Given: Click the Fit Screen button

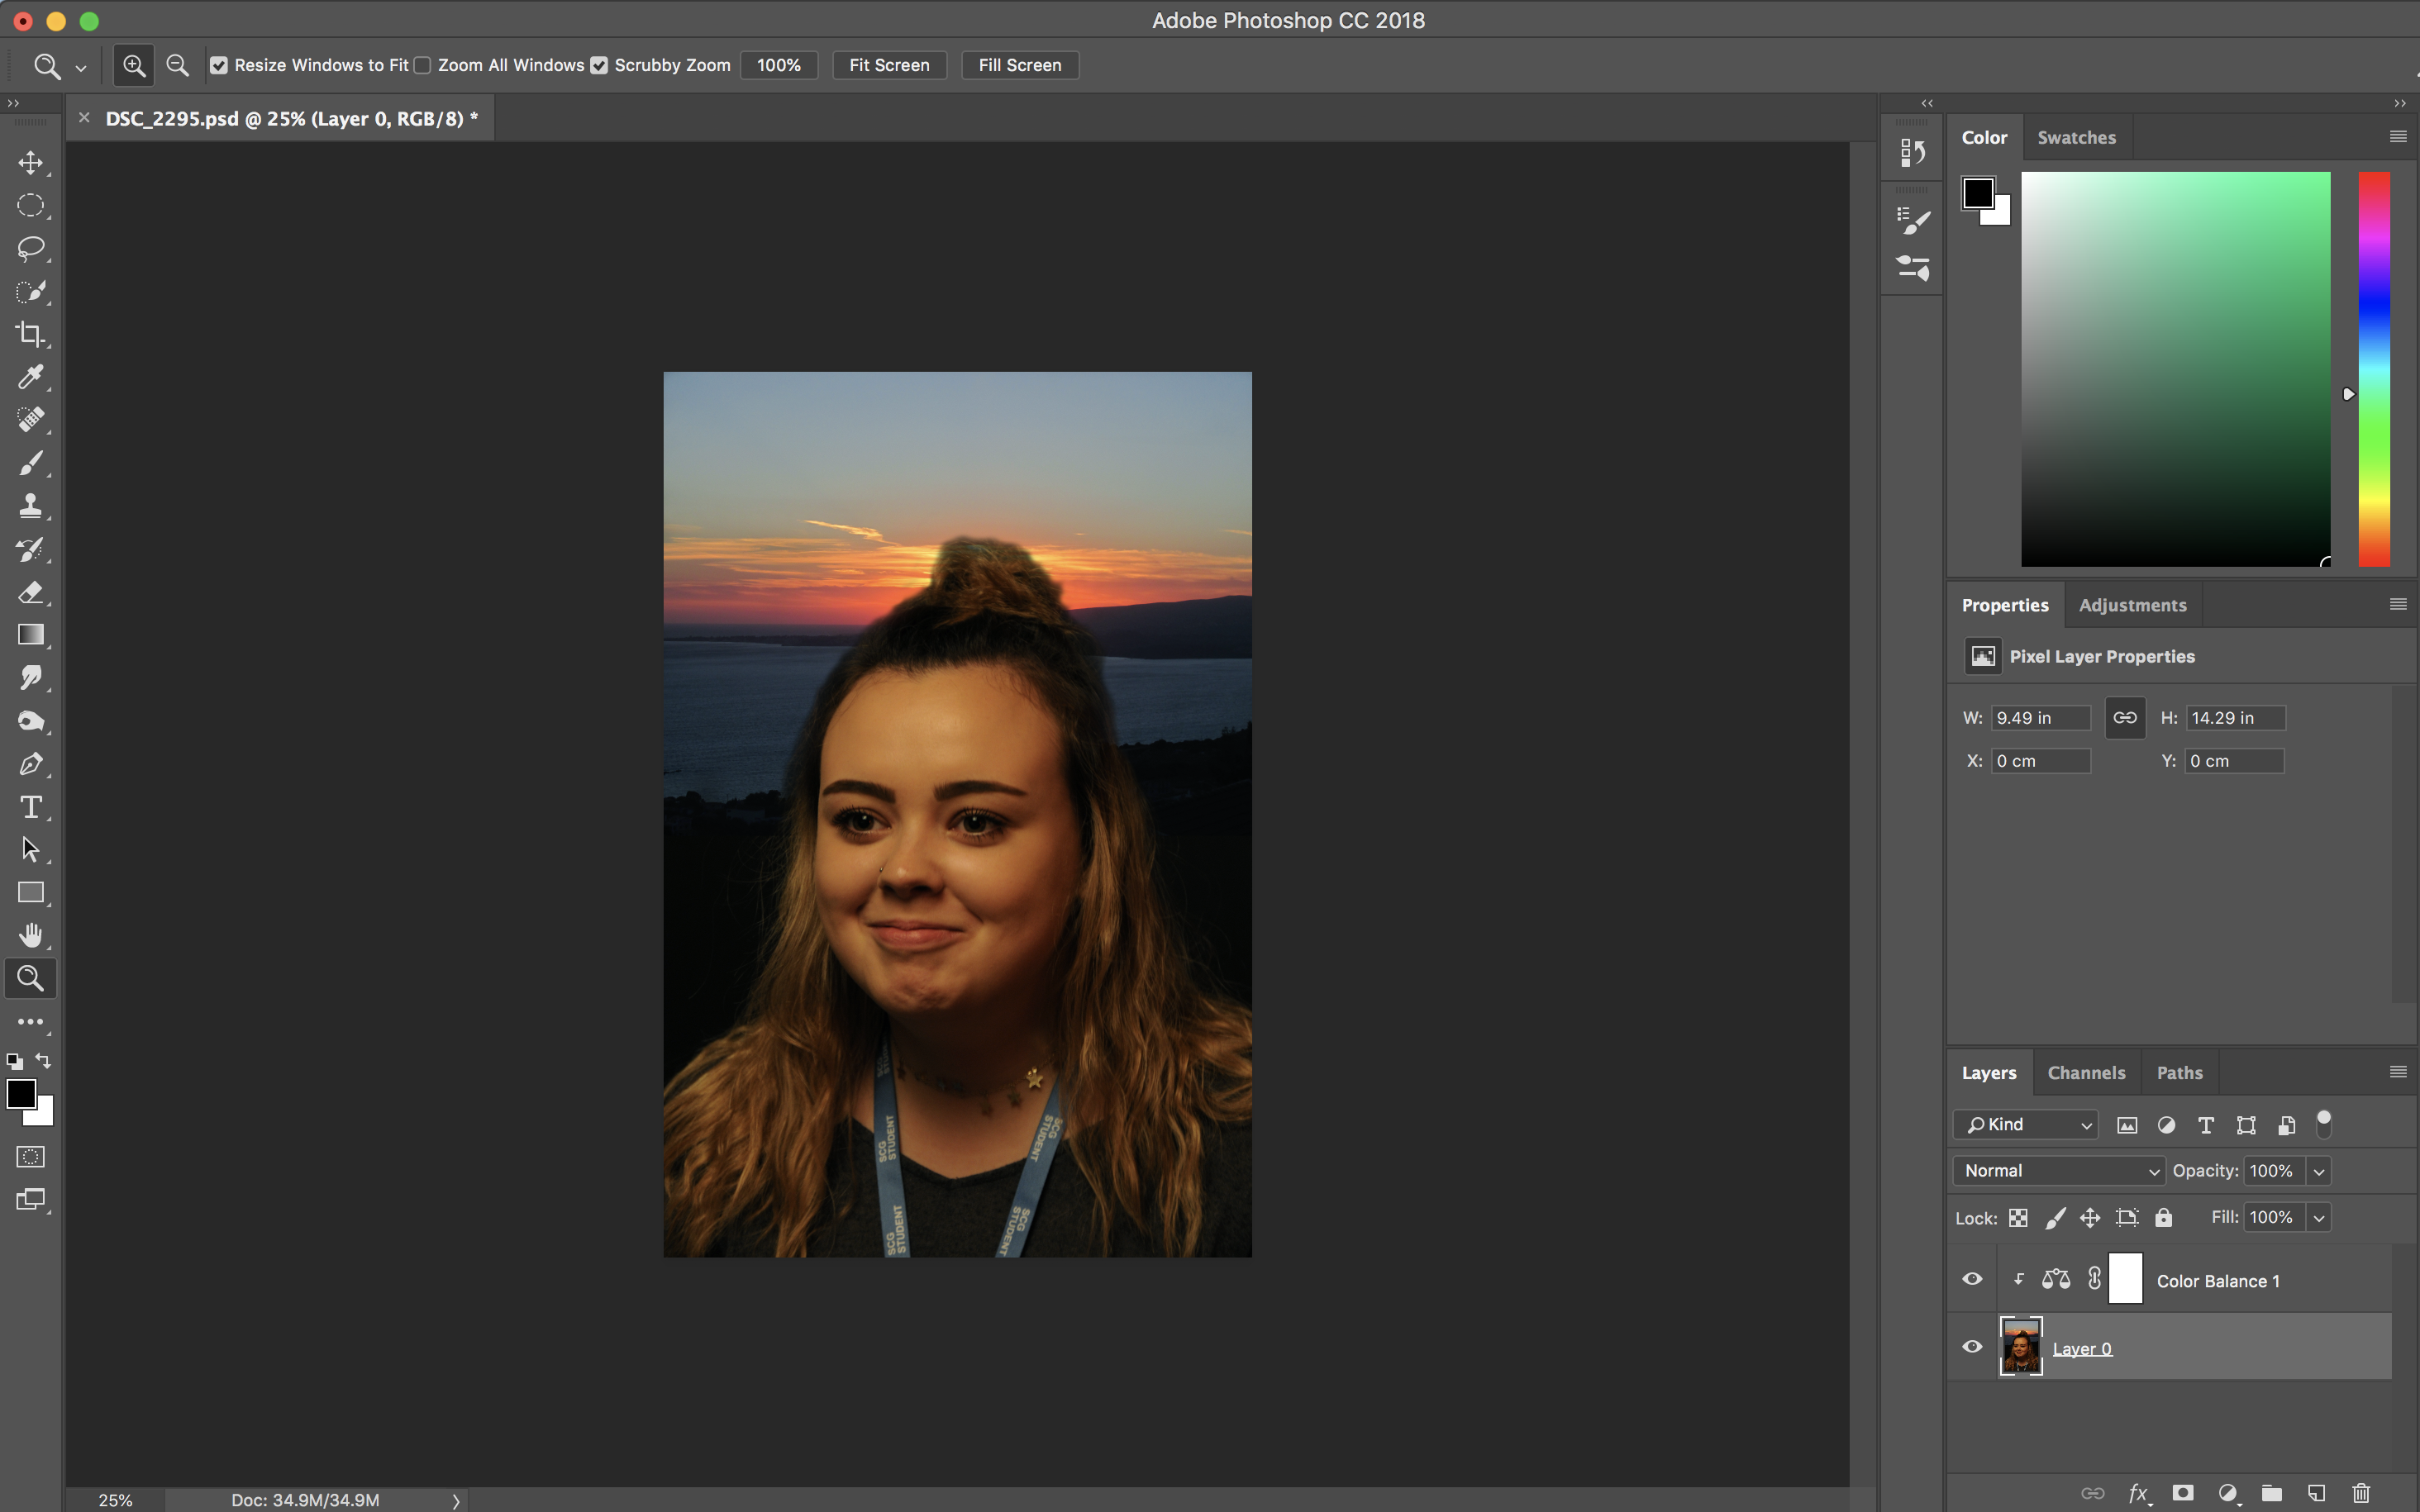Looking at the screenshot, I should tap(889, 65).
